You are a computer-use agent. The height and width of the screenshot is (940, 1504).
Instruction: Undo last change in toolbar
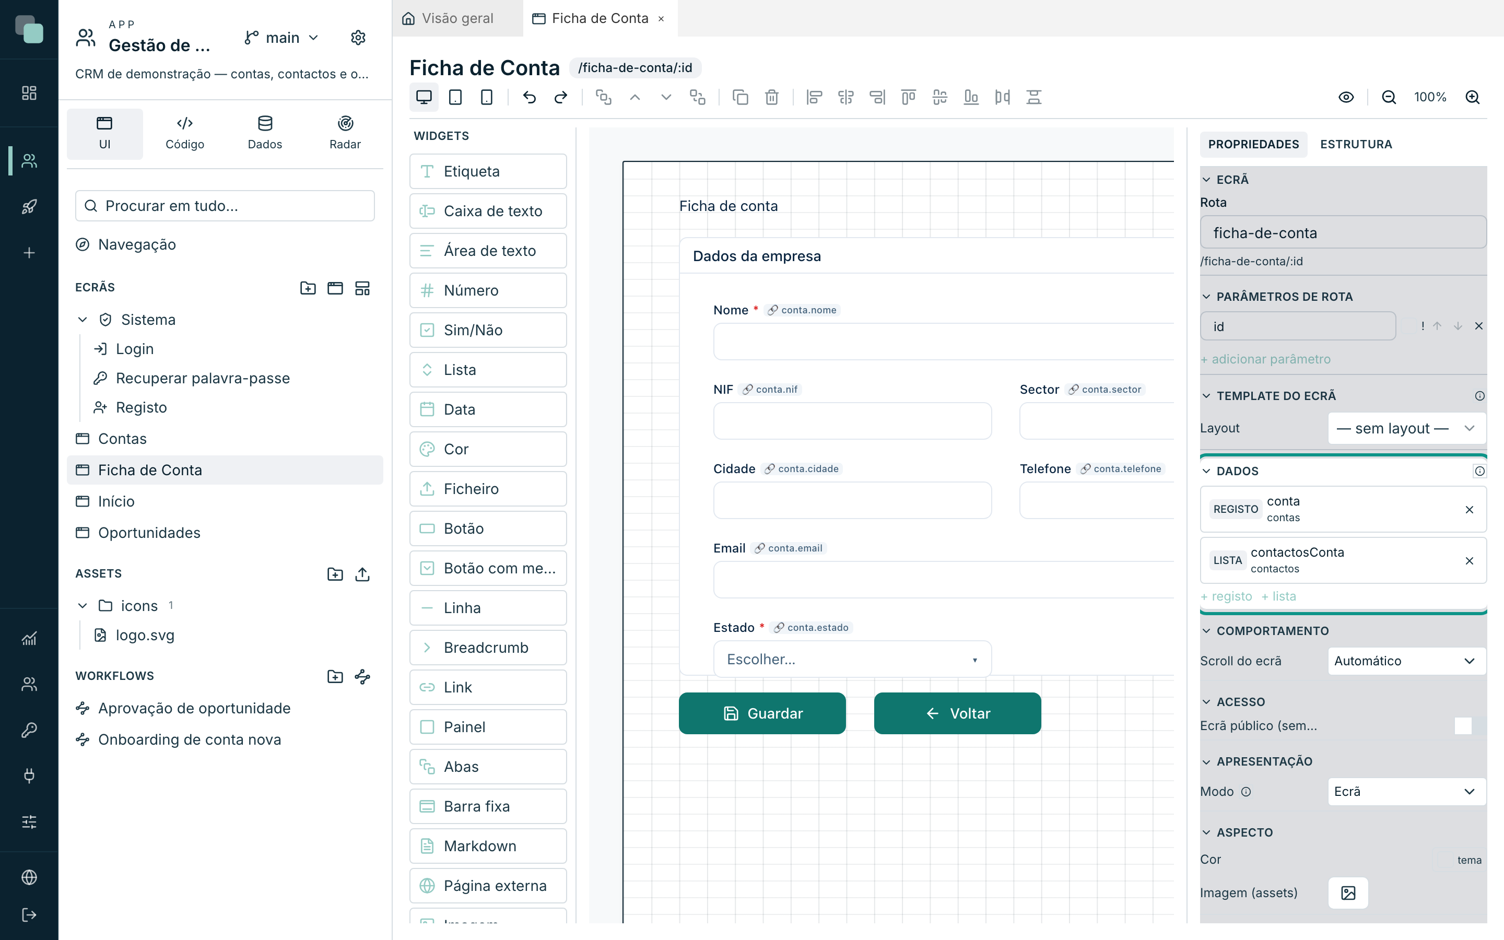(530, 97)
